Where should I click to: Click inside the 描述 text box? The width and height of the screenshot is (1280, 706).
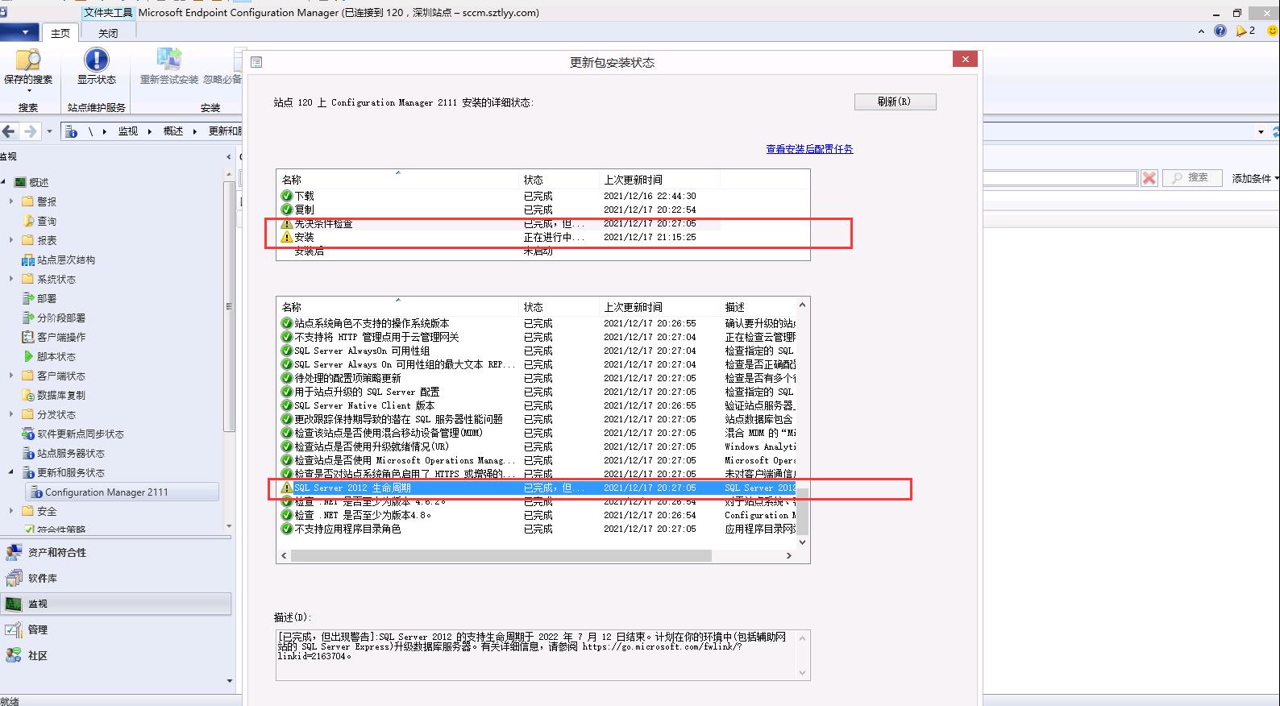[537, 654]
